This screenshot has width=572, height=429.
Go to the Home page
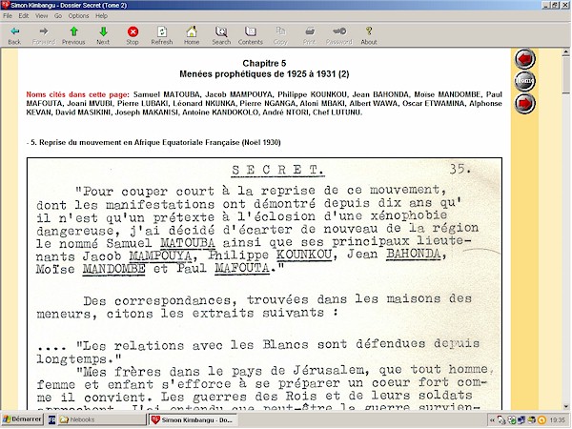tap(192, 35)
